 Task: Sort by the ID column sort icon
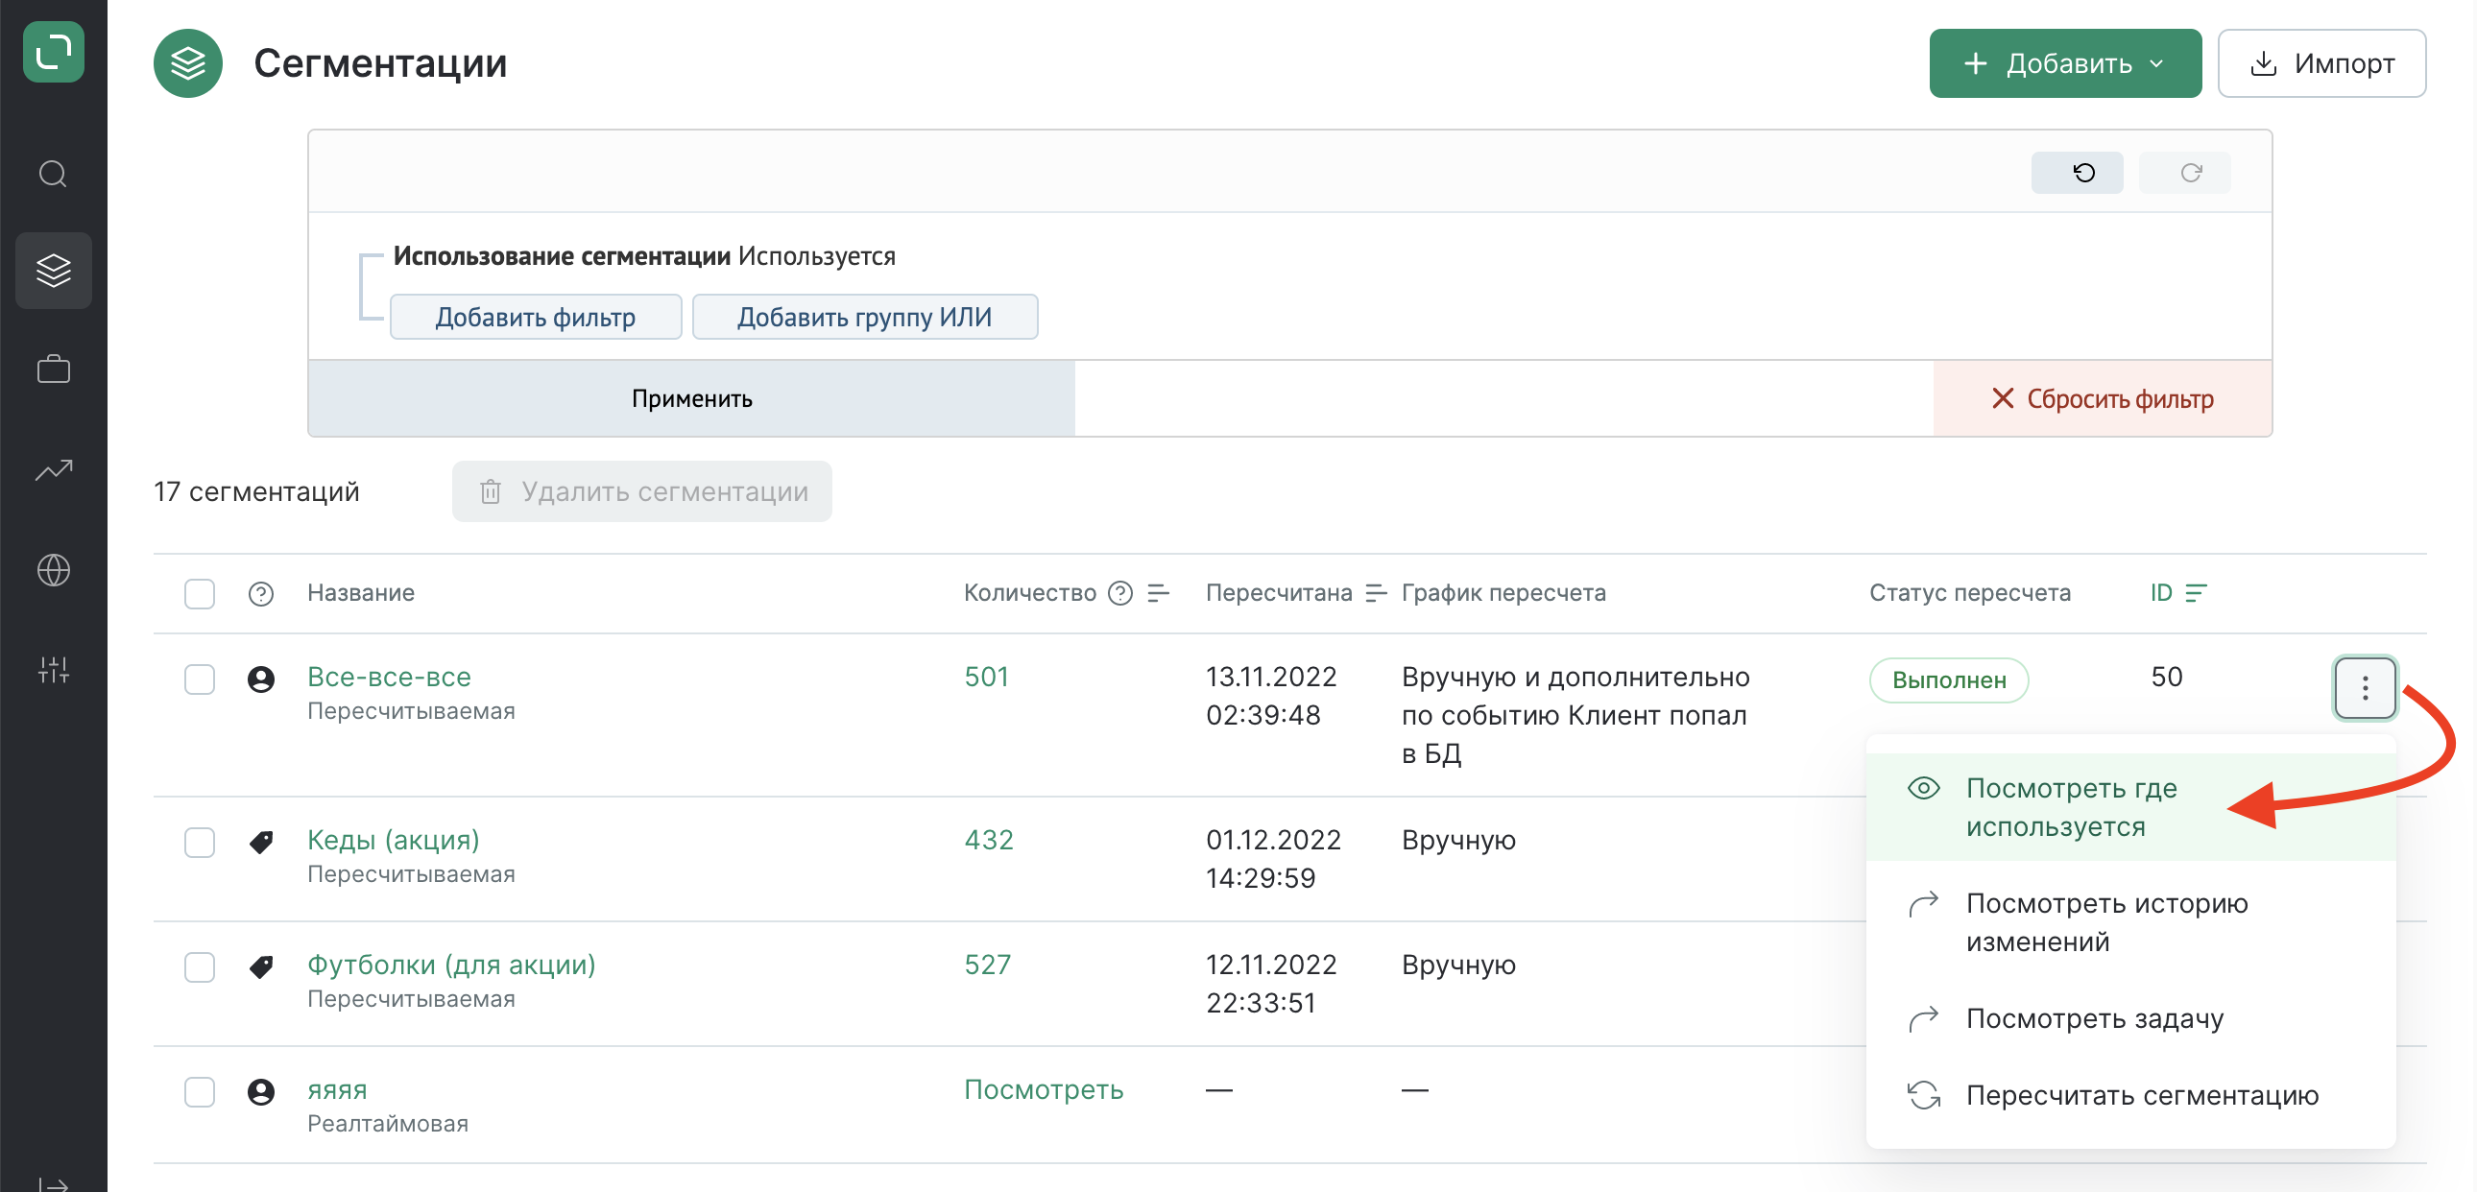pos(2197,593)
